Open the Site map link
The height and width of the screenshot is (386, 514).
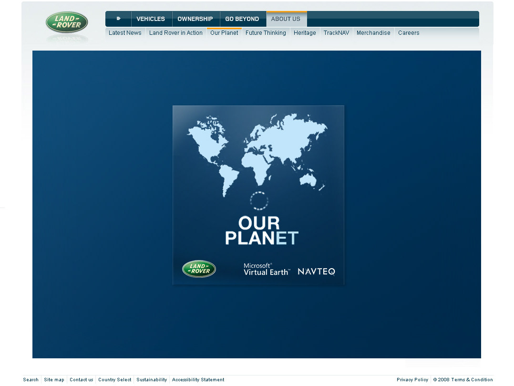click(54, 379)
